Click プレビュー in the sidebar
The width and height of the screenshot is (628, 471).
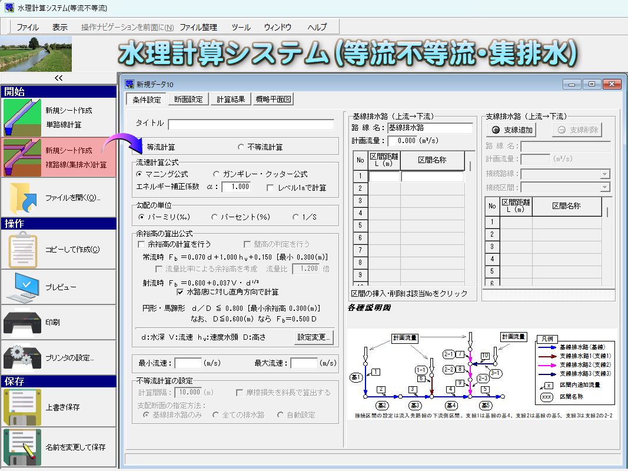61,287
